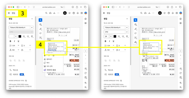Select comment tool in left window toolbar
This screenshot has width=189, height=98.
pyautogui.click(x=41, y=25)
